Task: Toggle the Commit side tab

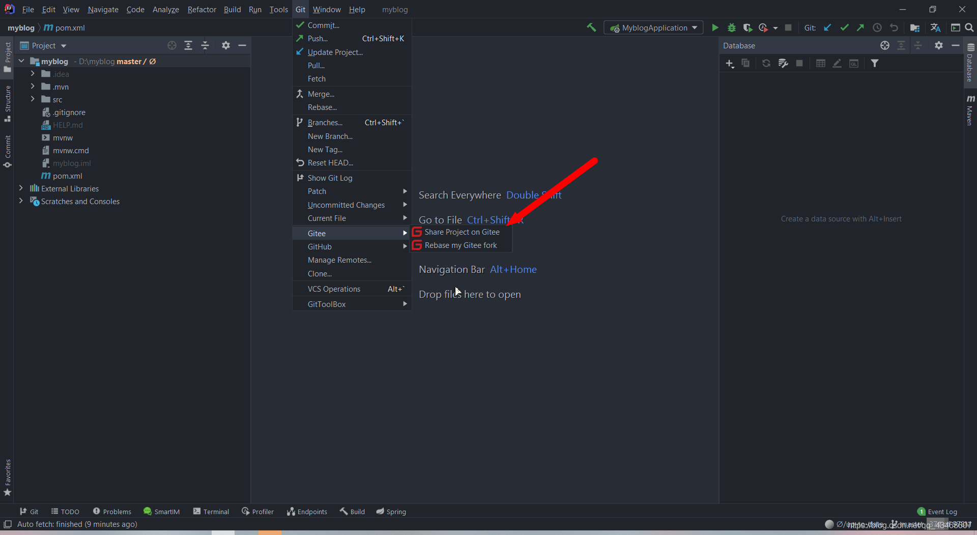Action: [8, 151]
